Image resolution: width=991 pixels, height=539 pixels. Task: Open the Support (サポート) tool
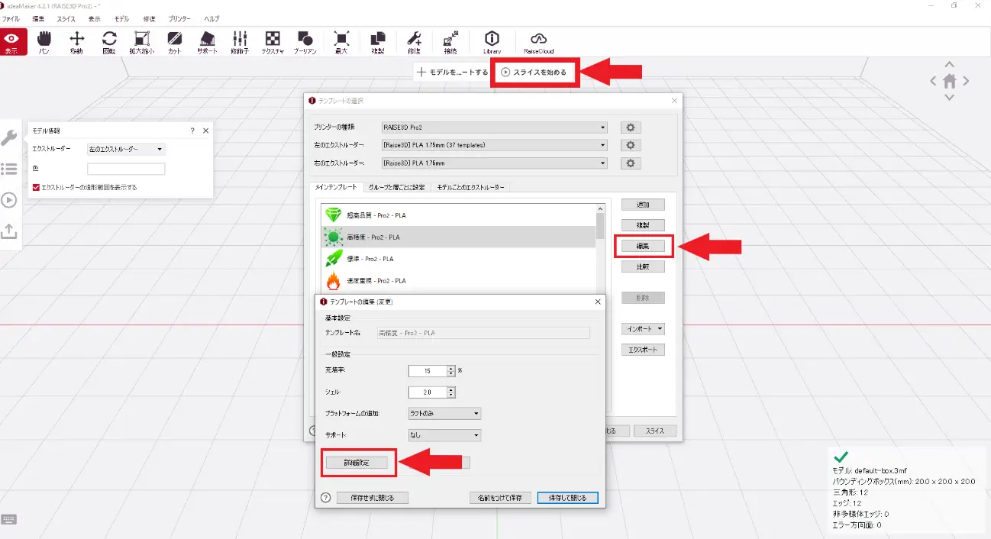pos(207,42)
